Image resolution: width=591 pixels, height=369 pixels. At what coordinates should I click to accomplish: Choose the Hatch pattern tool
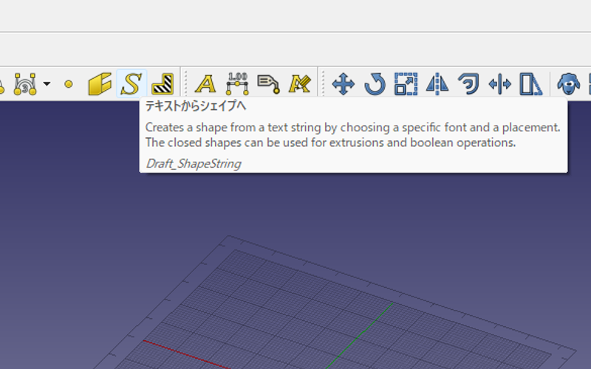coord(162,84)
